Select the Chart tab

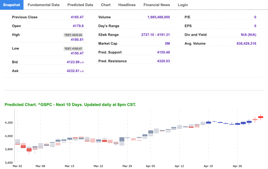coord(106,5)
